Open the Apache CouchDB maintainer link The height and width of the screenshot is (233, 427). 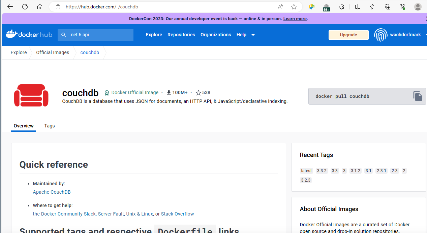pyautogui.click(x=52, y=192)
